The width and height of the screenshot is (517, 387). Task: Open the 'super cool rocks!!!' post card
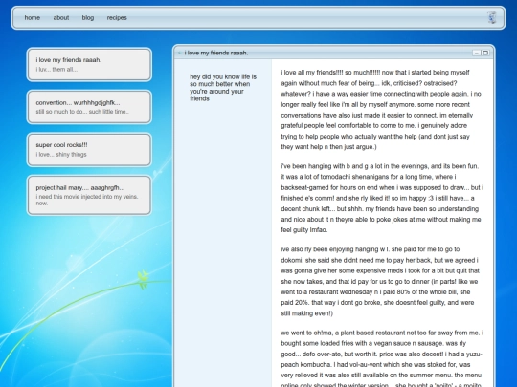[89, 150]
